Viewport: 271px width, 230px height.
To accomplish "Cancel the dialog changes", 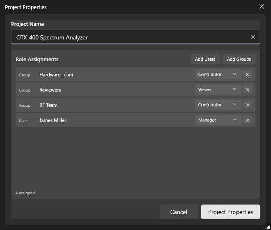I will click(179, 212).
